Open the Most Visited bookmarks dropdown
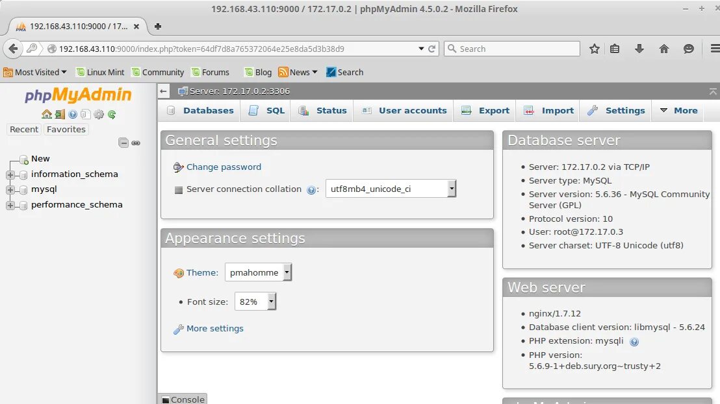Viewport: 720px width, 404px height. 35,72
